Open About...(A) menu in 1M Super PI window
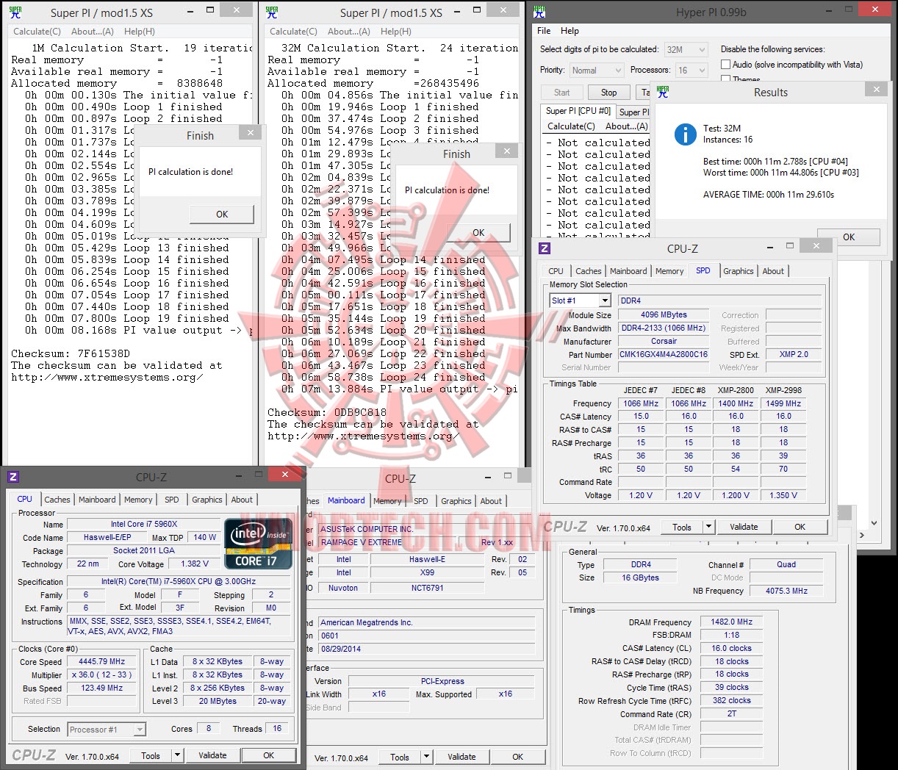Image resolution: width=898 pixels, height=770 pixels. point(93,32)
